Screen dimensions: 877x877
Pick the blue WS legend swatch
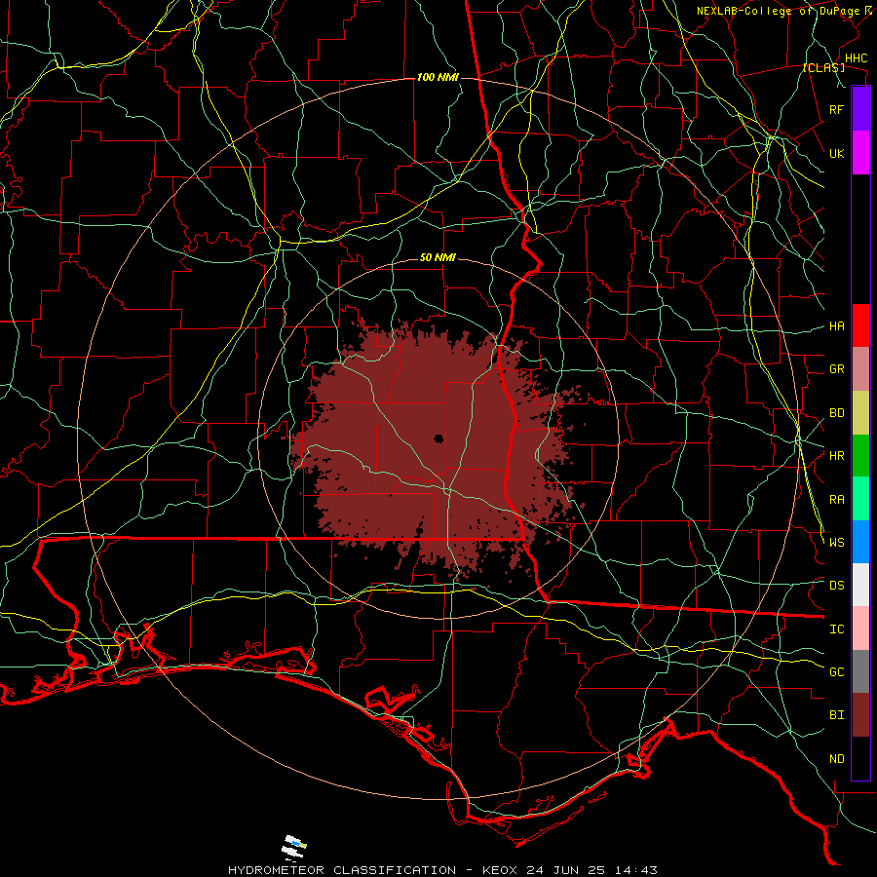pyautogui.click(x=860, y=542)
